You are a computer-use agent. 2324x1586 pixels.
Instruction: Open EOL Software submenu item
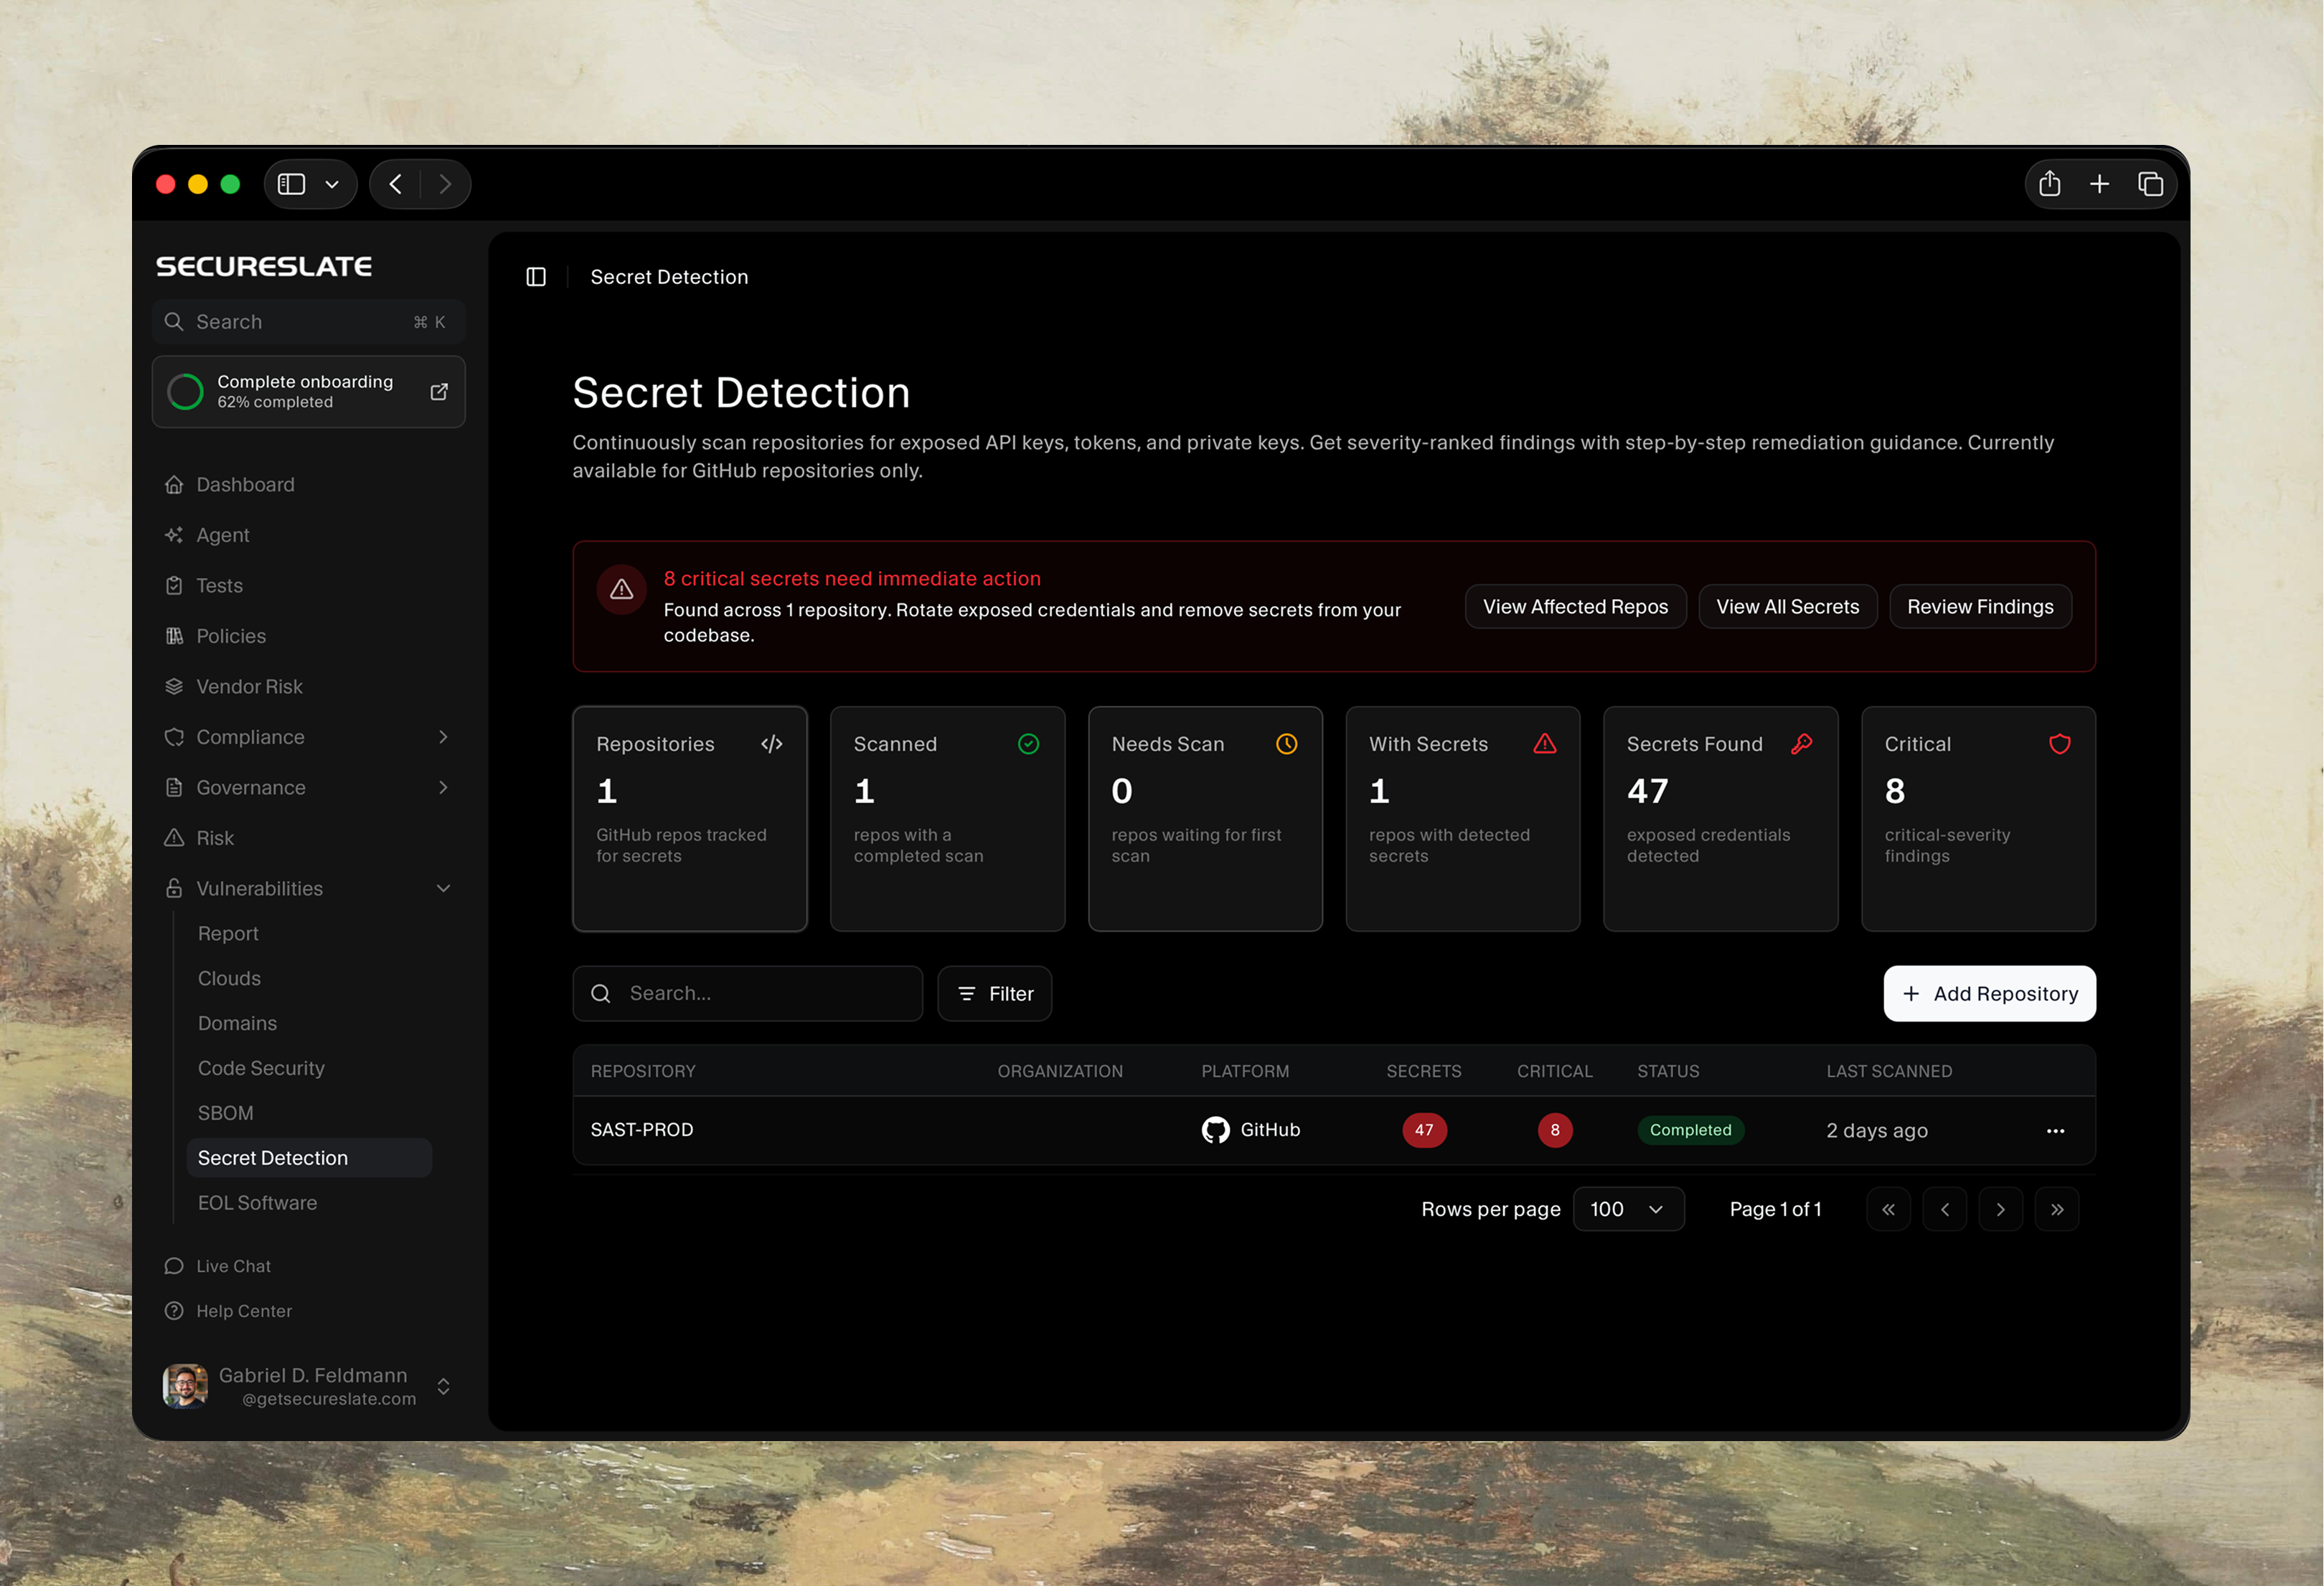tap(257, 1203)
